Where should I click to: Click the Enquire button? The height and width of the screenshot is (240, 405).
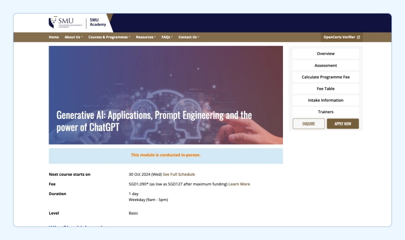pos(309,124)
